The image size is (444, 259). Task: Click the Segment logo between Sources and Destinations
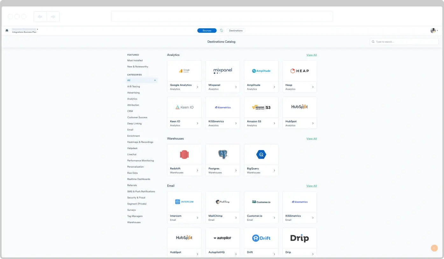click(222, 31)
